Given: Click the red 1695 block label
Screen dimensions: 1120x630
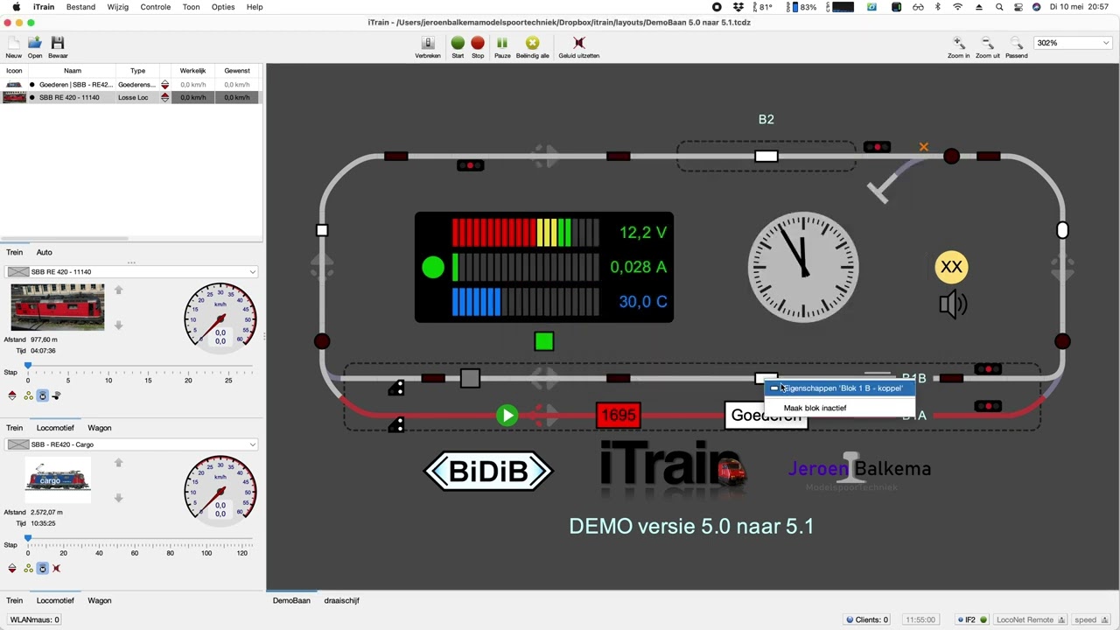Looking at the screenshot, I should [619, 416].
